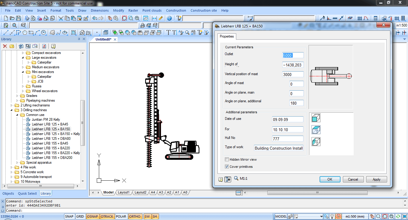Click the m1:500 (mm) scale button
The image size is (408, 220).
click(x=355, y=216)
